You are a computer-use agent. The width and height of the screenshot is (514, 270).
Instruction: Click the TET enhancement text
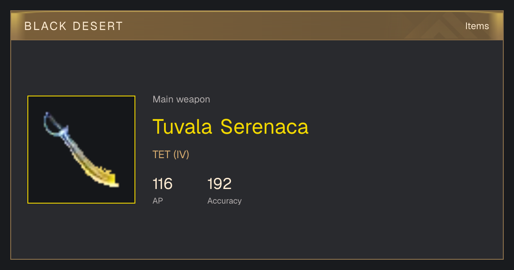click(161, 154)
